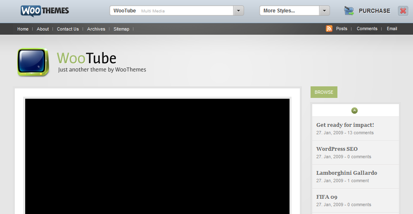The image size is (413, 214).
Task: Open the About page
Action: click(x=43, y=29)
